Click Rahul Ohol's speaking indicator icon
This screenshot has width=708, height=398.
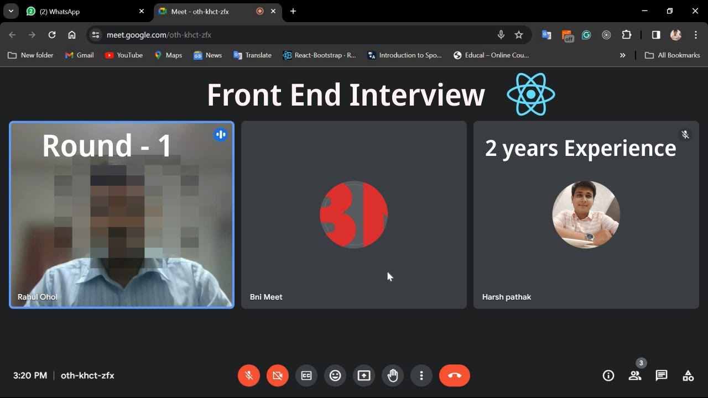[221, 134]
